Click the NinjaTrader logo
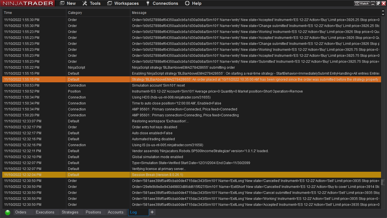The height and width of the screenshot is (218, 387). coord(28,3)
